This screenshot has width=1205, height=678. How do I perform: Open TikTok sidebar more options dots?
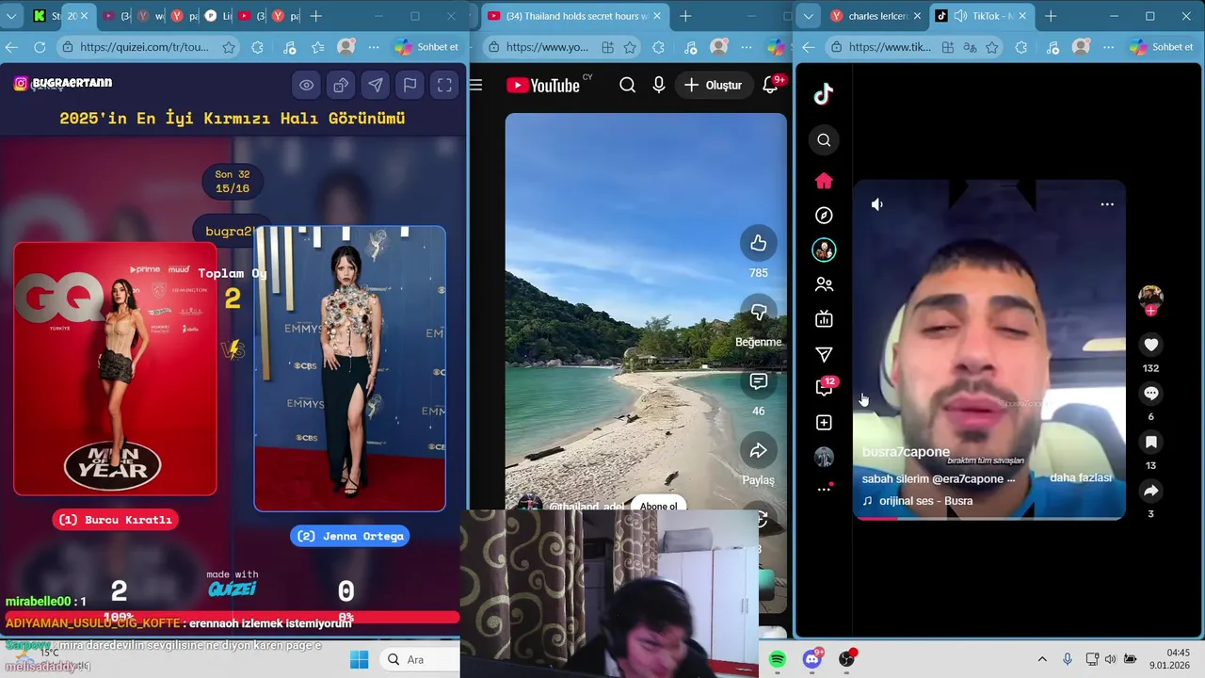(824, 490)
